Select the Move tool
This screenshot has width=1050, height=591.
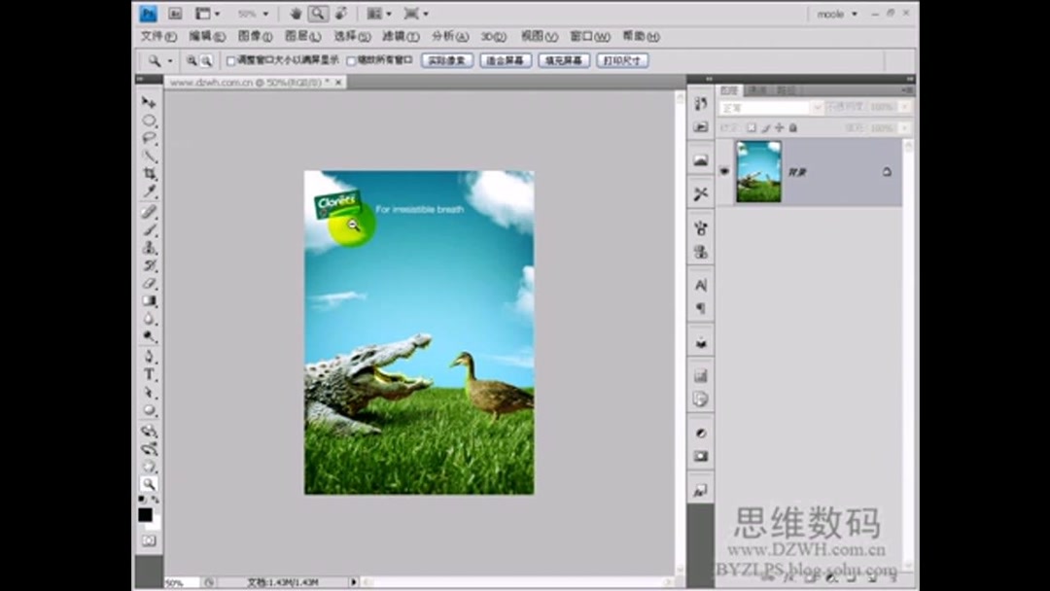coord(148,103)
